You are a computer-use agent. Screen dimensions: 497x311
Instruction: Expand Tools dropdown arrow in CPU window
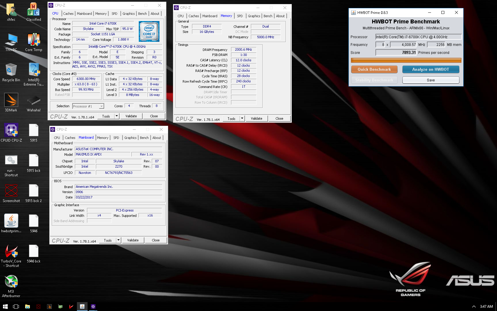click(x=117, y=116)
